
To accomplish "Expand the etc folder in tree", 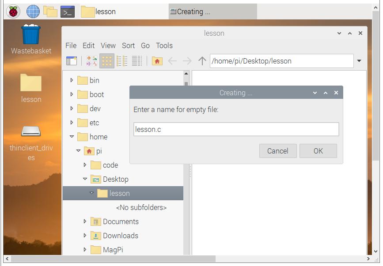I will (72, 122).
